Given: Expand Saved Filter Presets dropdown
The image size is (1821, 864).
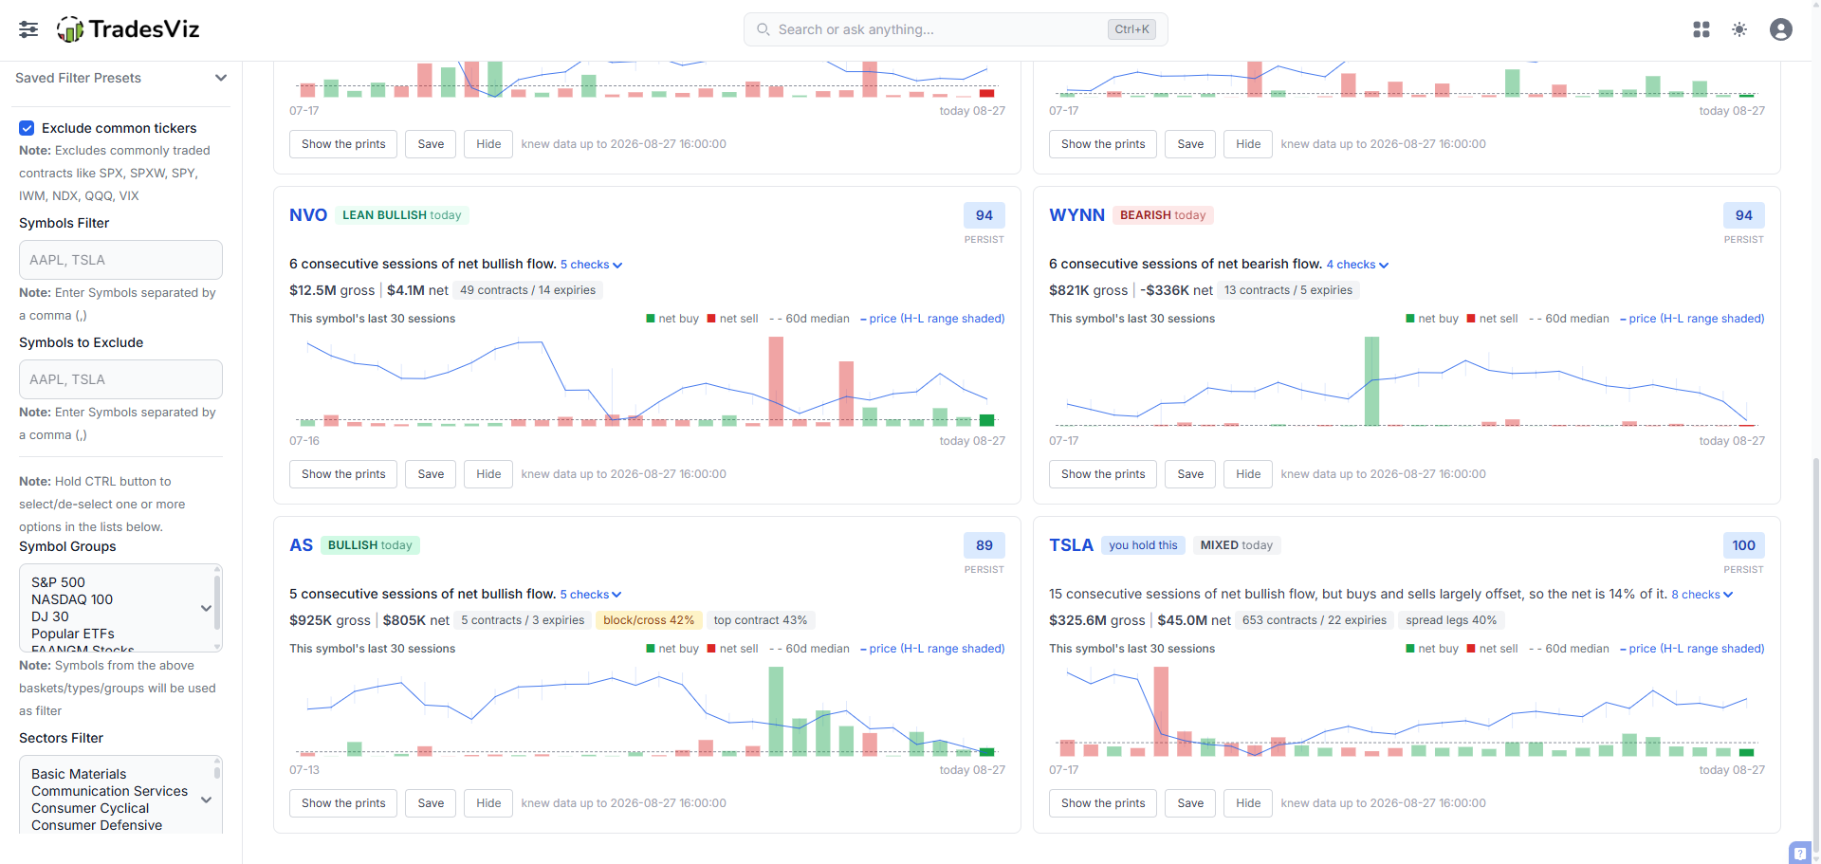Looking at the screenshot, I should (120, 78).
